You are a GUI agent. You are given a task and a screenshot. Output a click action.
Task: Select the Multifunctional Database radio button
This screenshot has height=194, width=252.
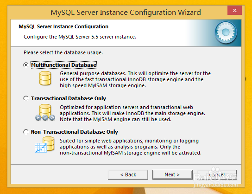click(26, 65)
